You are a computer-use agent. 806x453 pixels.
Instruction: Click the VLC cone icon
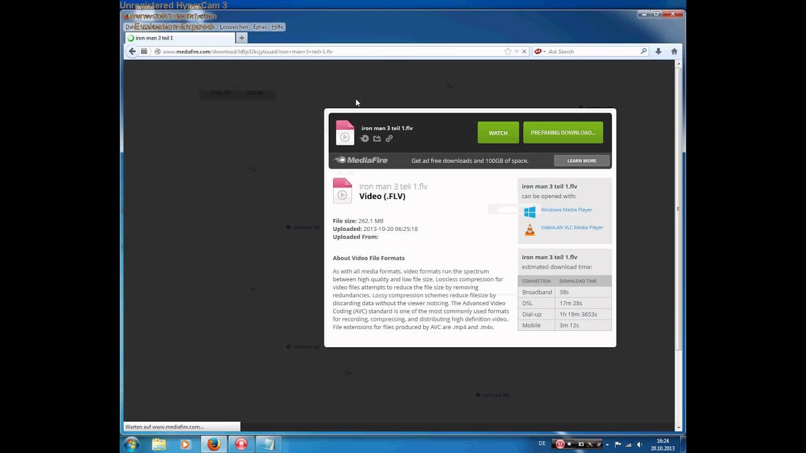(530, 230)
